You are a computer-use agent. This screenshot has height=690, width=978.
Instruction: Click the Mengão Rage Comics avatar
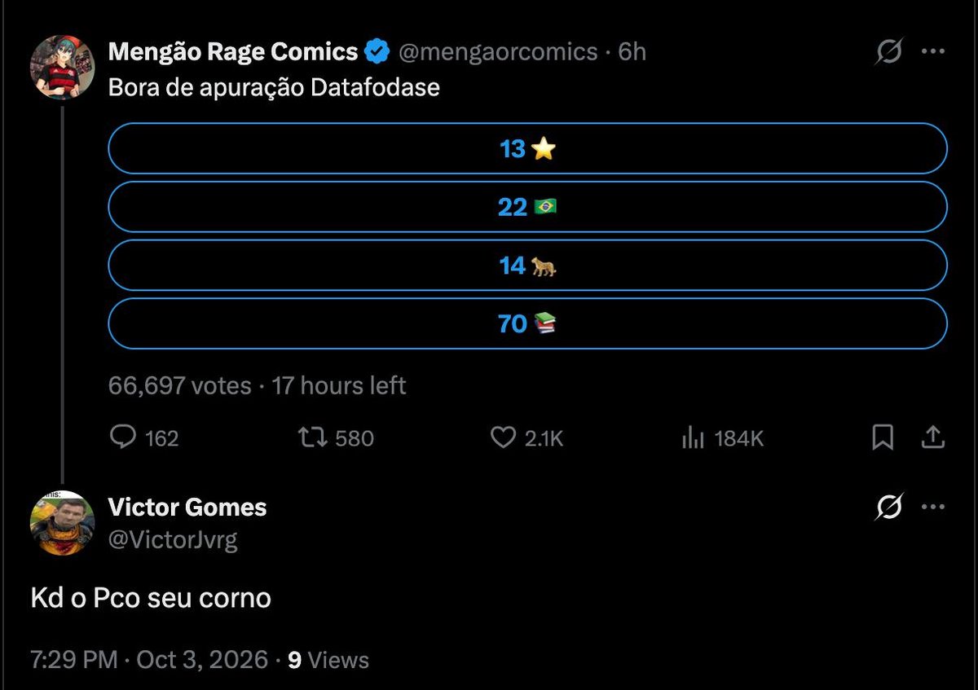coord(63,68)
